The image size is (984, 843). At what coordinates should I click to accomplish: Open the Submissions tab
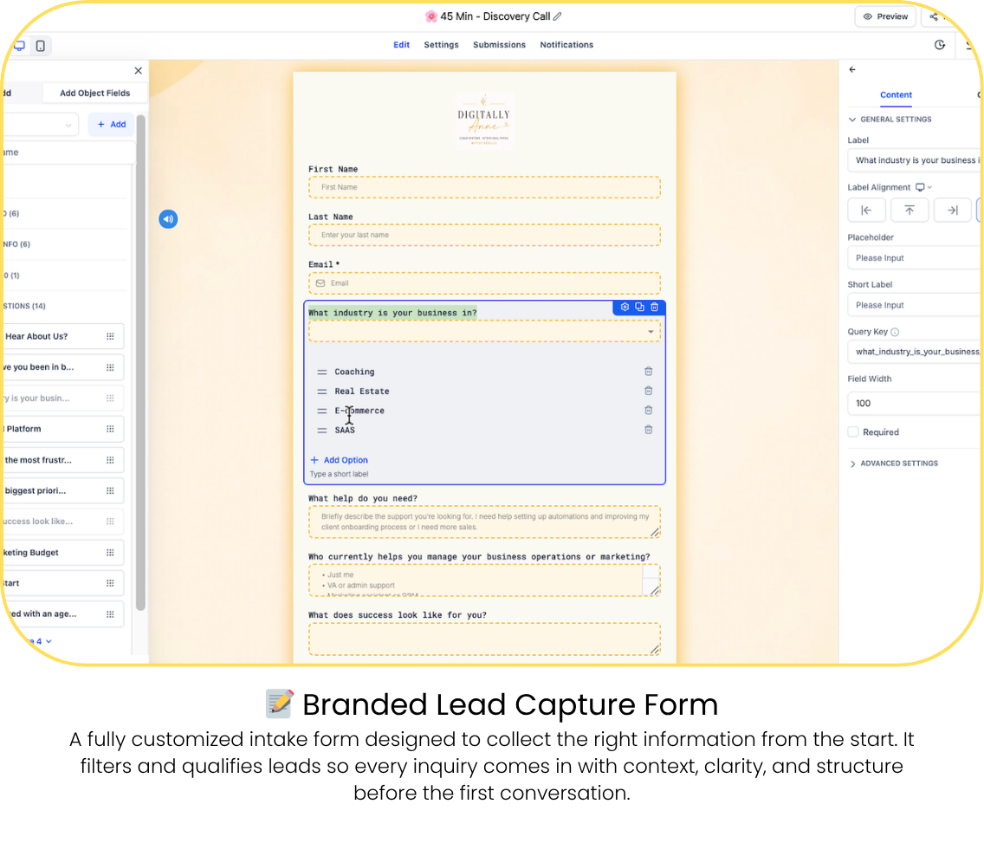tap(499, 44)
